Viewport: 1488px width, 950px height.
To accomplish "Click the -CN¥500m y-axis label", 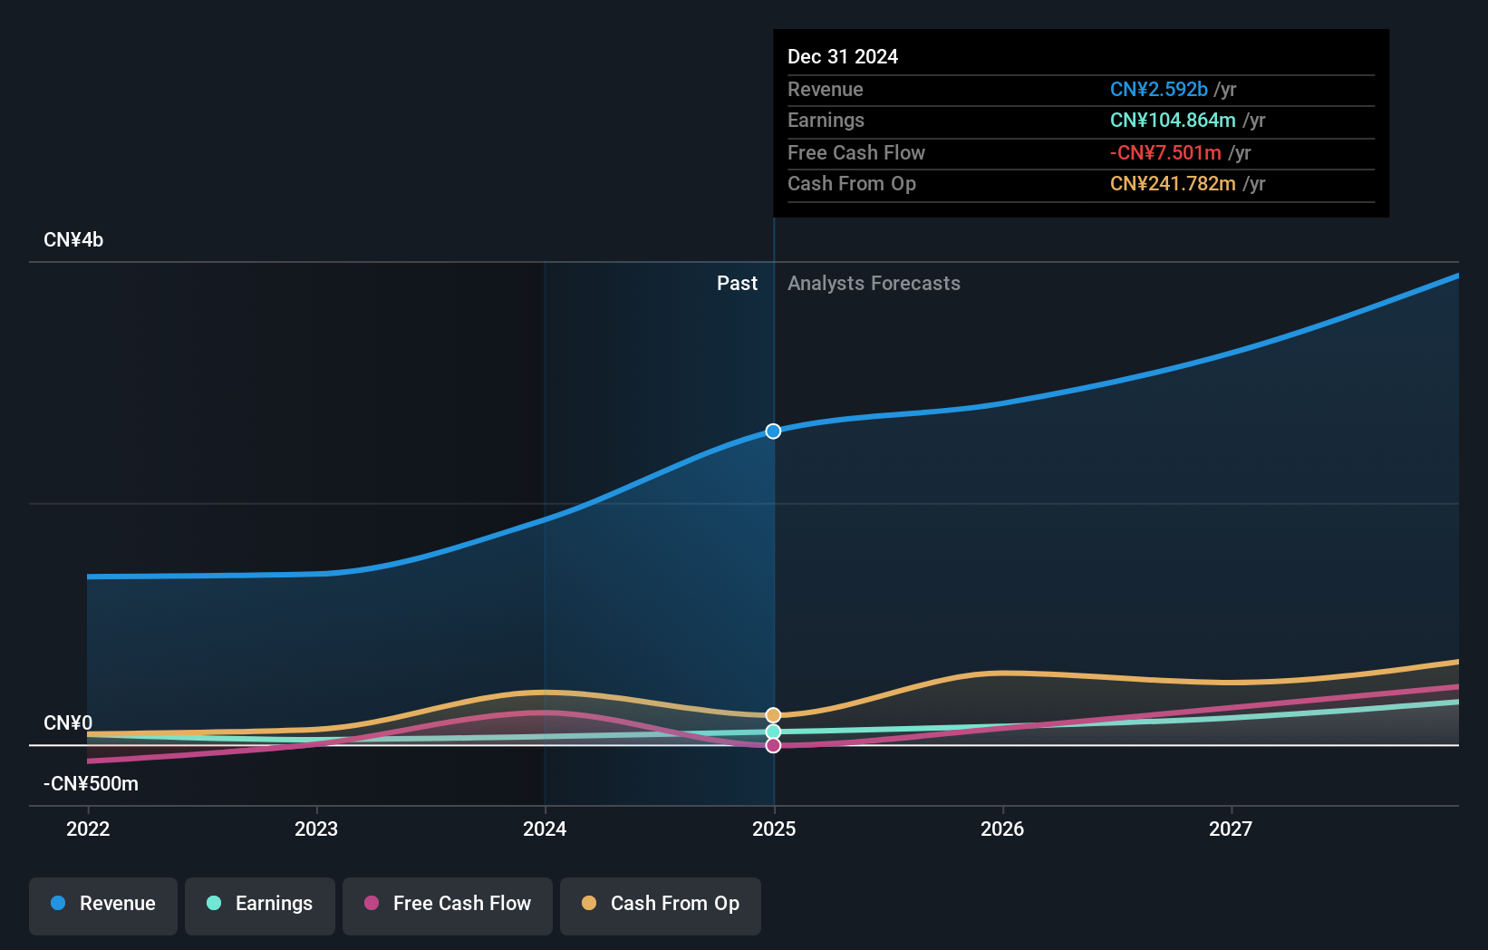I will (91, 784).
